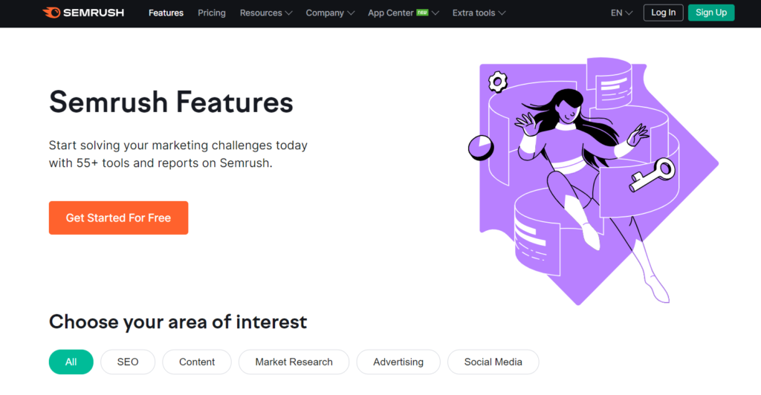Expand the Resources dropdown menu

coord(266,13)
